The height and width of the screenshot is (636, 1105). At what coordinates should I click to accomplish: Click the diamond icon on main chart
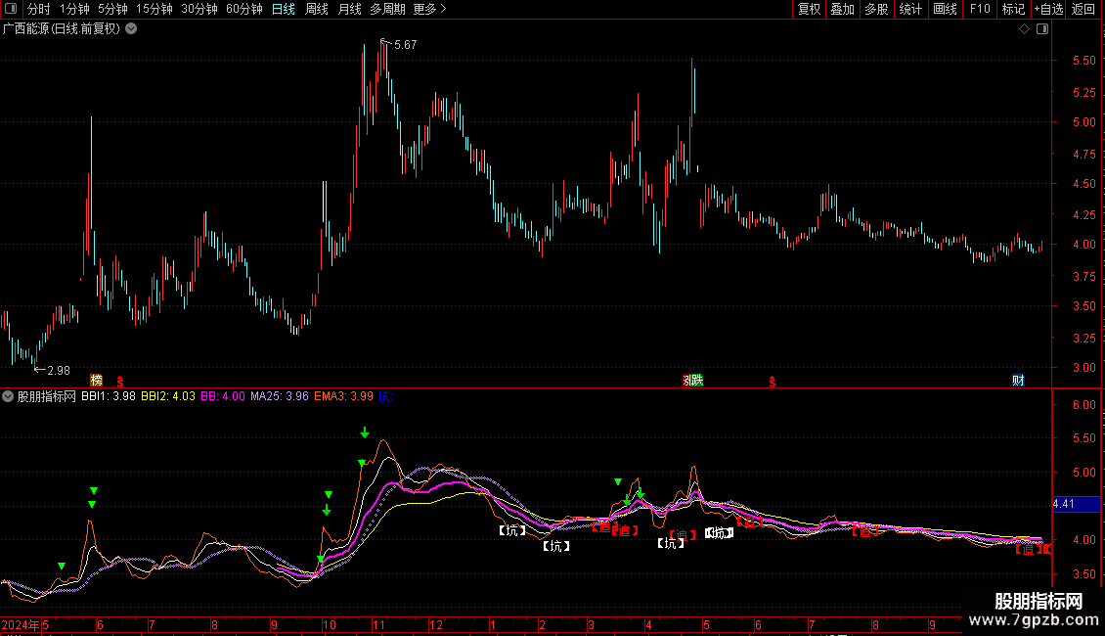click(1024, 29)
